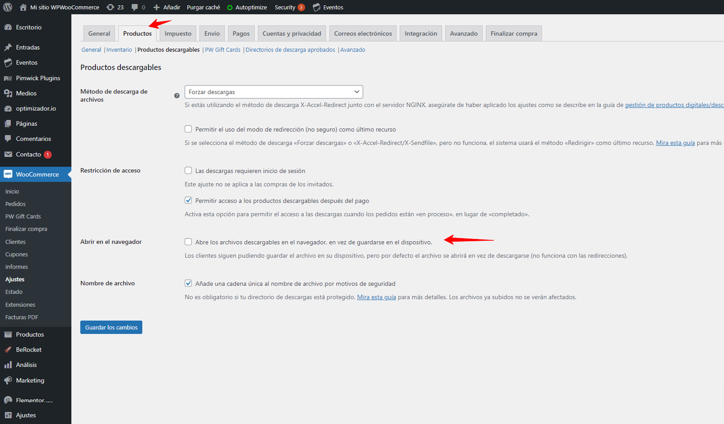Open the Avanzado tab
This screenshot has height=424, width=724.
click(x=463, y=33)
